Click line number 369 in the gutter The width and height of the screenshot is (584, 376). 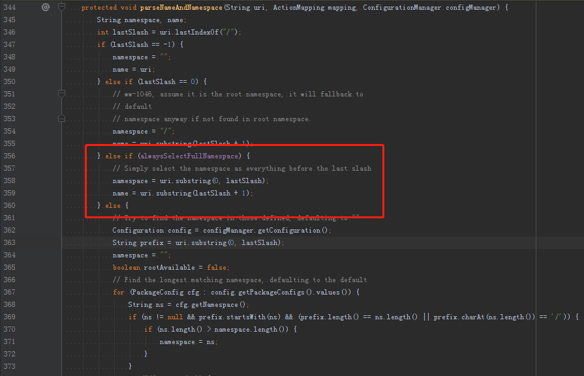(9, 317)
